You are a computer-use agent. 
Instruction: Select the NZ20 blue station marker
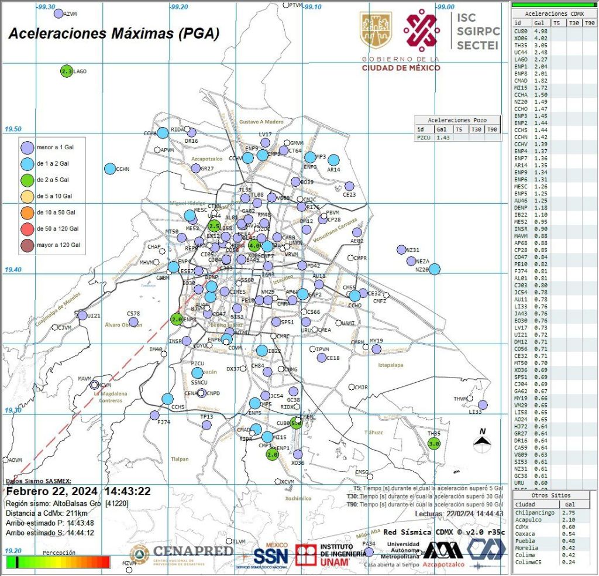tap(434, 269)
